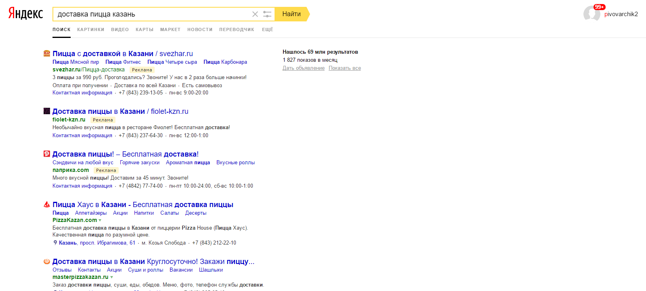Switch to the НОВОСТИ tab
The height and width of the screenshot is (291, 646).
pos(200,29)
